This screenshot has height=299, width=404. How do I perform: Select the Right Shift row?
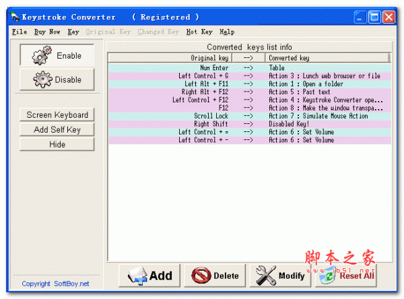pos(249,124)
